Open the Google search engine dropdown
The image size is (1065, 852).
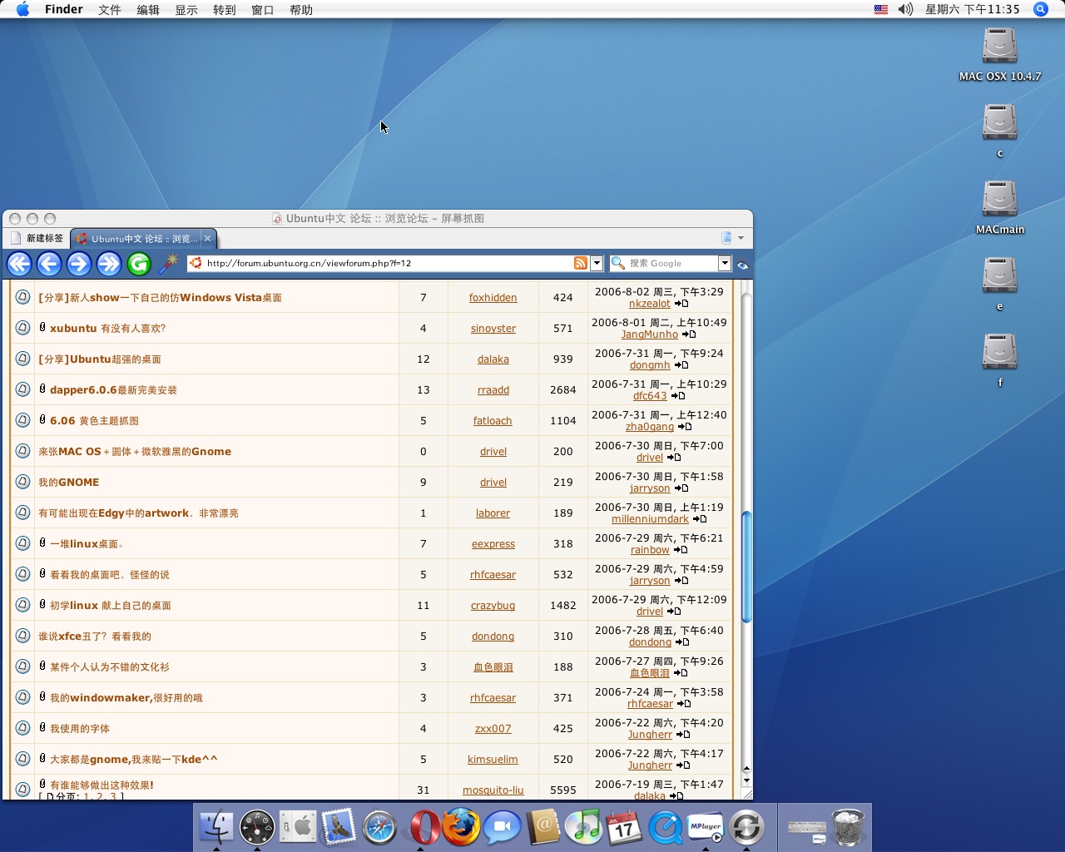(x=725, y=263)
